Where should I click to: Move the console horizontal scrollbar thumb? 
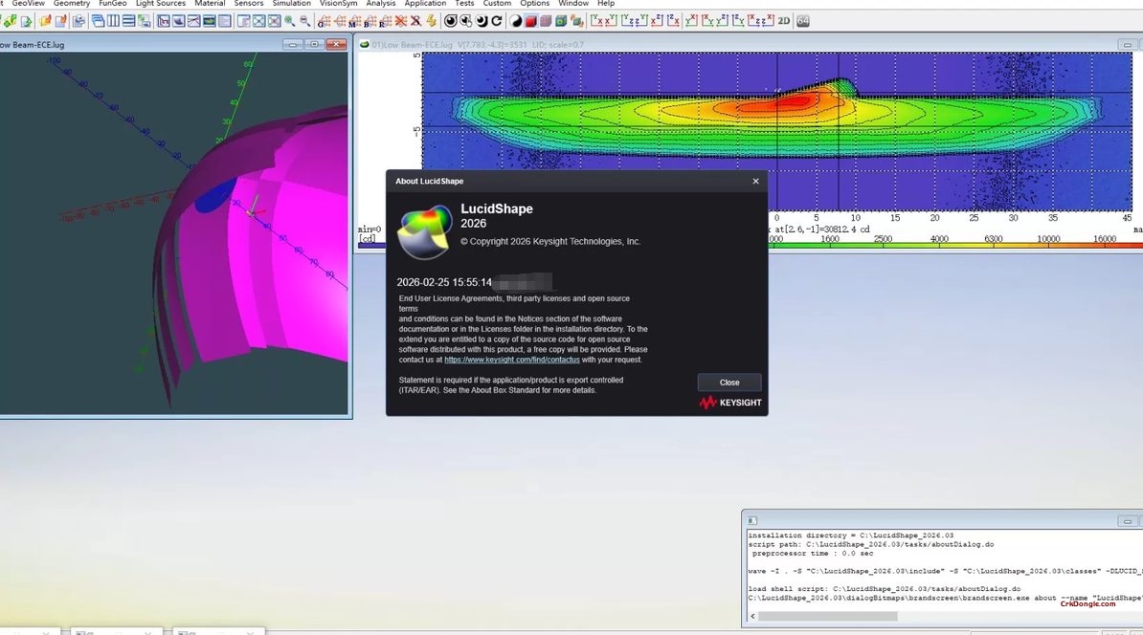pyautogui.click(x=827, y=616)
